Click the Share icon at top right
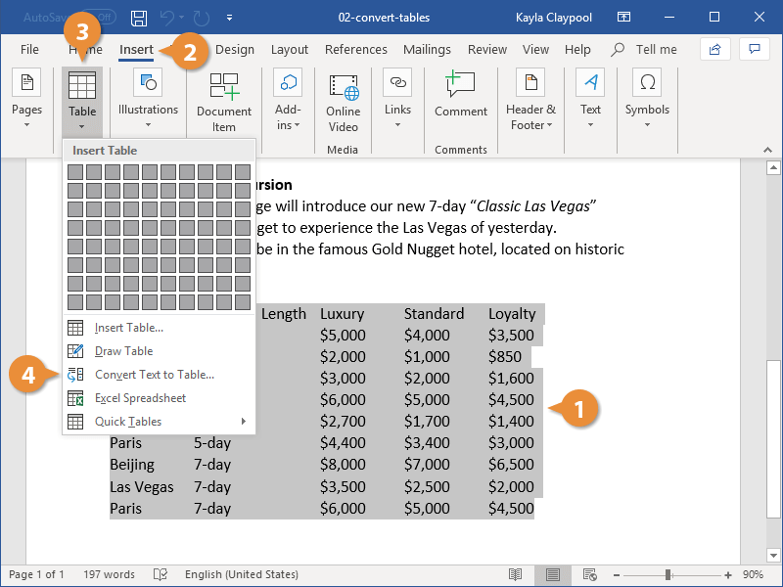 (x=715, y=49)
